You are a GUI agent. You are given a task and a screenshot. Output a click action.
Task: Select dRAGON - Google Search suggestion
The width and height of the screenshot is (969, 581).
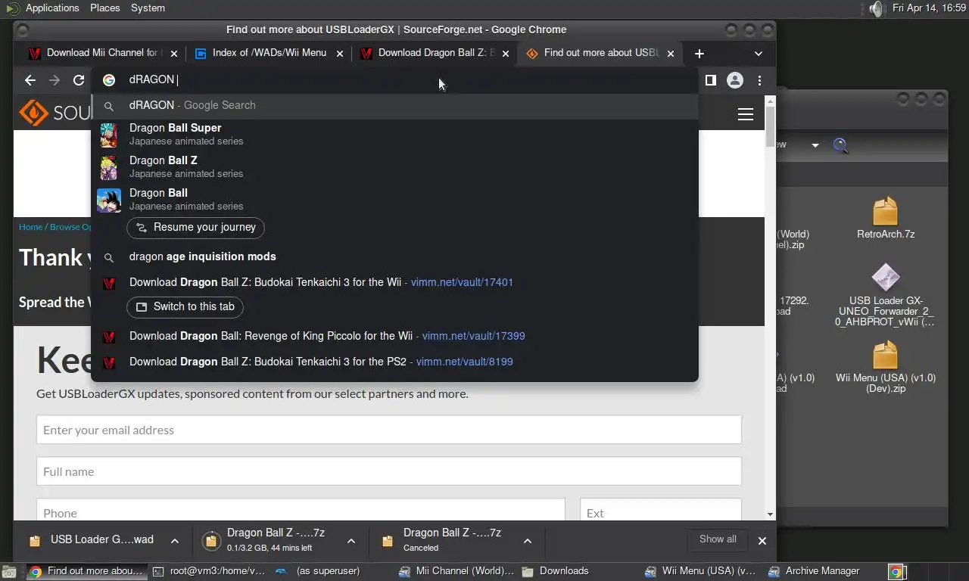pyautogui.click(x=394, y=105)
